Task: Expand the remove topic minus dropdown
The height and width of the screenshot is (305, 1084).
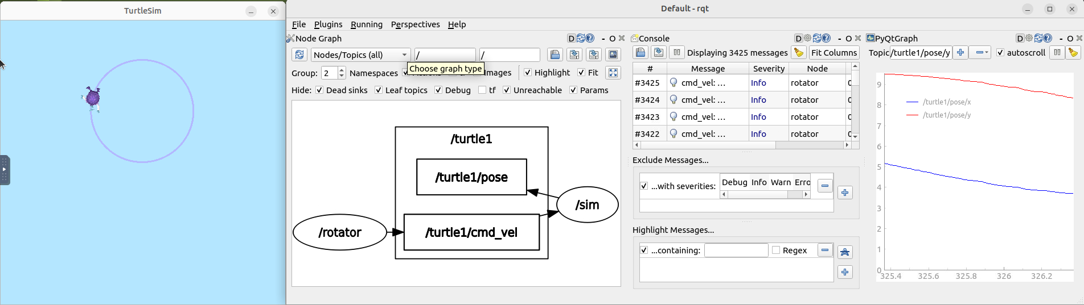Action: pyautogui.click(x=984, y=53)
